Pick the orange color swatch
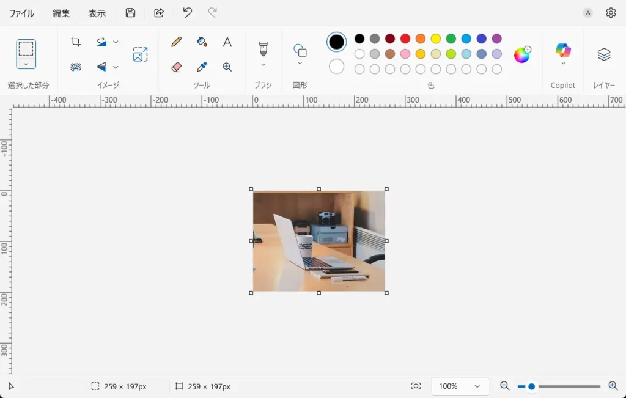Viewport: 626px width, 398px height. pyautogui.click(x=421, y=39)
